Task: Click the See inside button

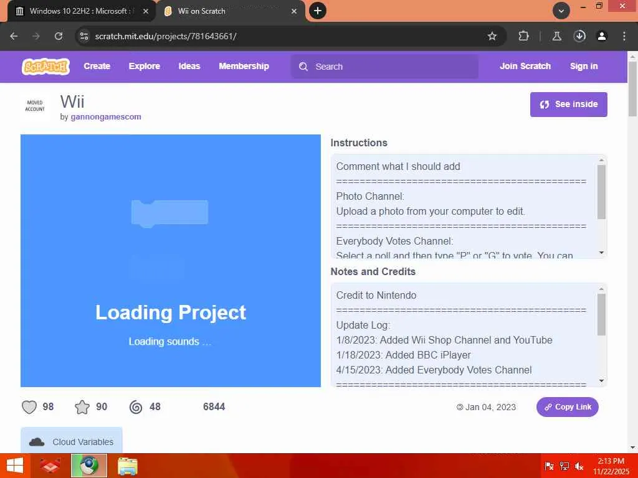Action: [x=568, y=105]
